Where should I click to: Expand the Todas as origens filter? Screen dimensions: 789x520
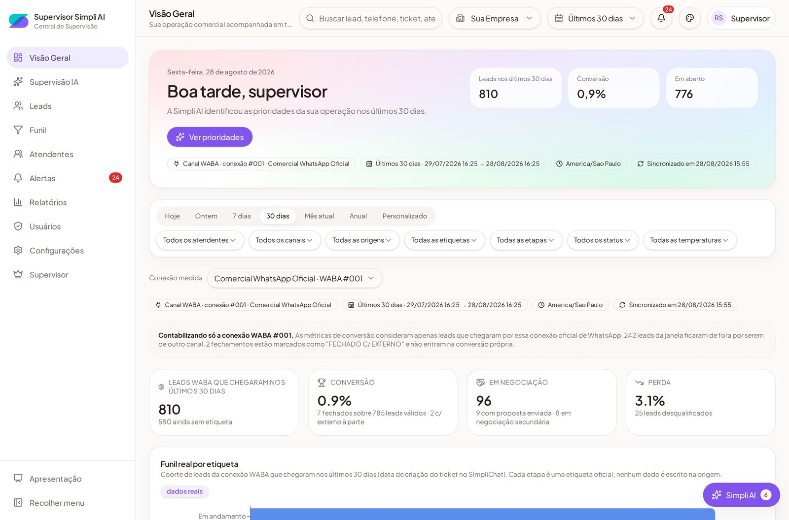362,240
